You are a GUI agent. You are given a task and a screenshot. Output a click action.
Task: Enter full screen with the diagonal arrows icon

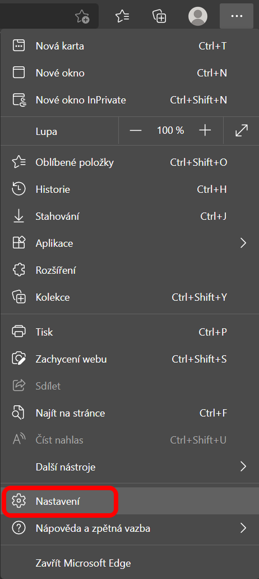pyautogui.click(x=241, y=130)
